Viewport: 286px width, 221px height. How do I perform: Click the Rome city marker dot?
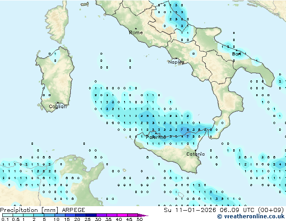[x=136, y=28]
